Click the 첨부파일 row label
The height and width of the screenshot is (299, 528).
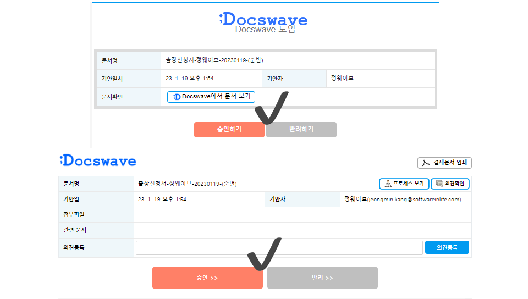pyautogui.click(x=74, y=214)
